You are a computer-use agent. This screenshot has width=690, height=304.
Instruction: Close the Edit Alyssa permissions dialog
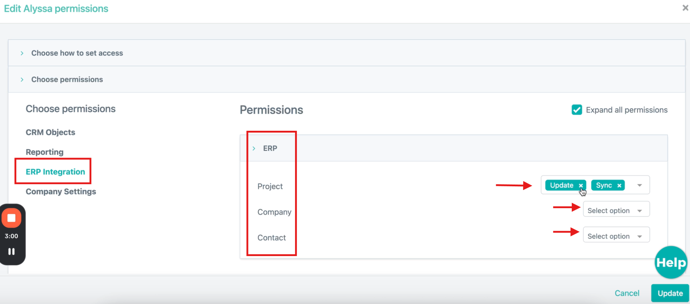685,8
